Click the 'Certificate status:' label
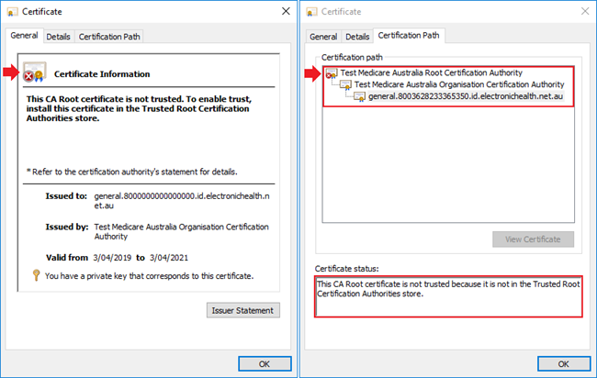This screenshot has width=597, height=378. tap(346, 269)
